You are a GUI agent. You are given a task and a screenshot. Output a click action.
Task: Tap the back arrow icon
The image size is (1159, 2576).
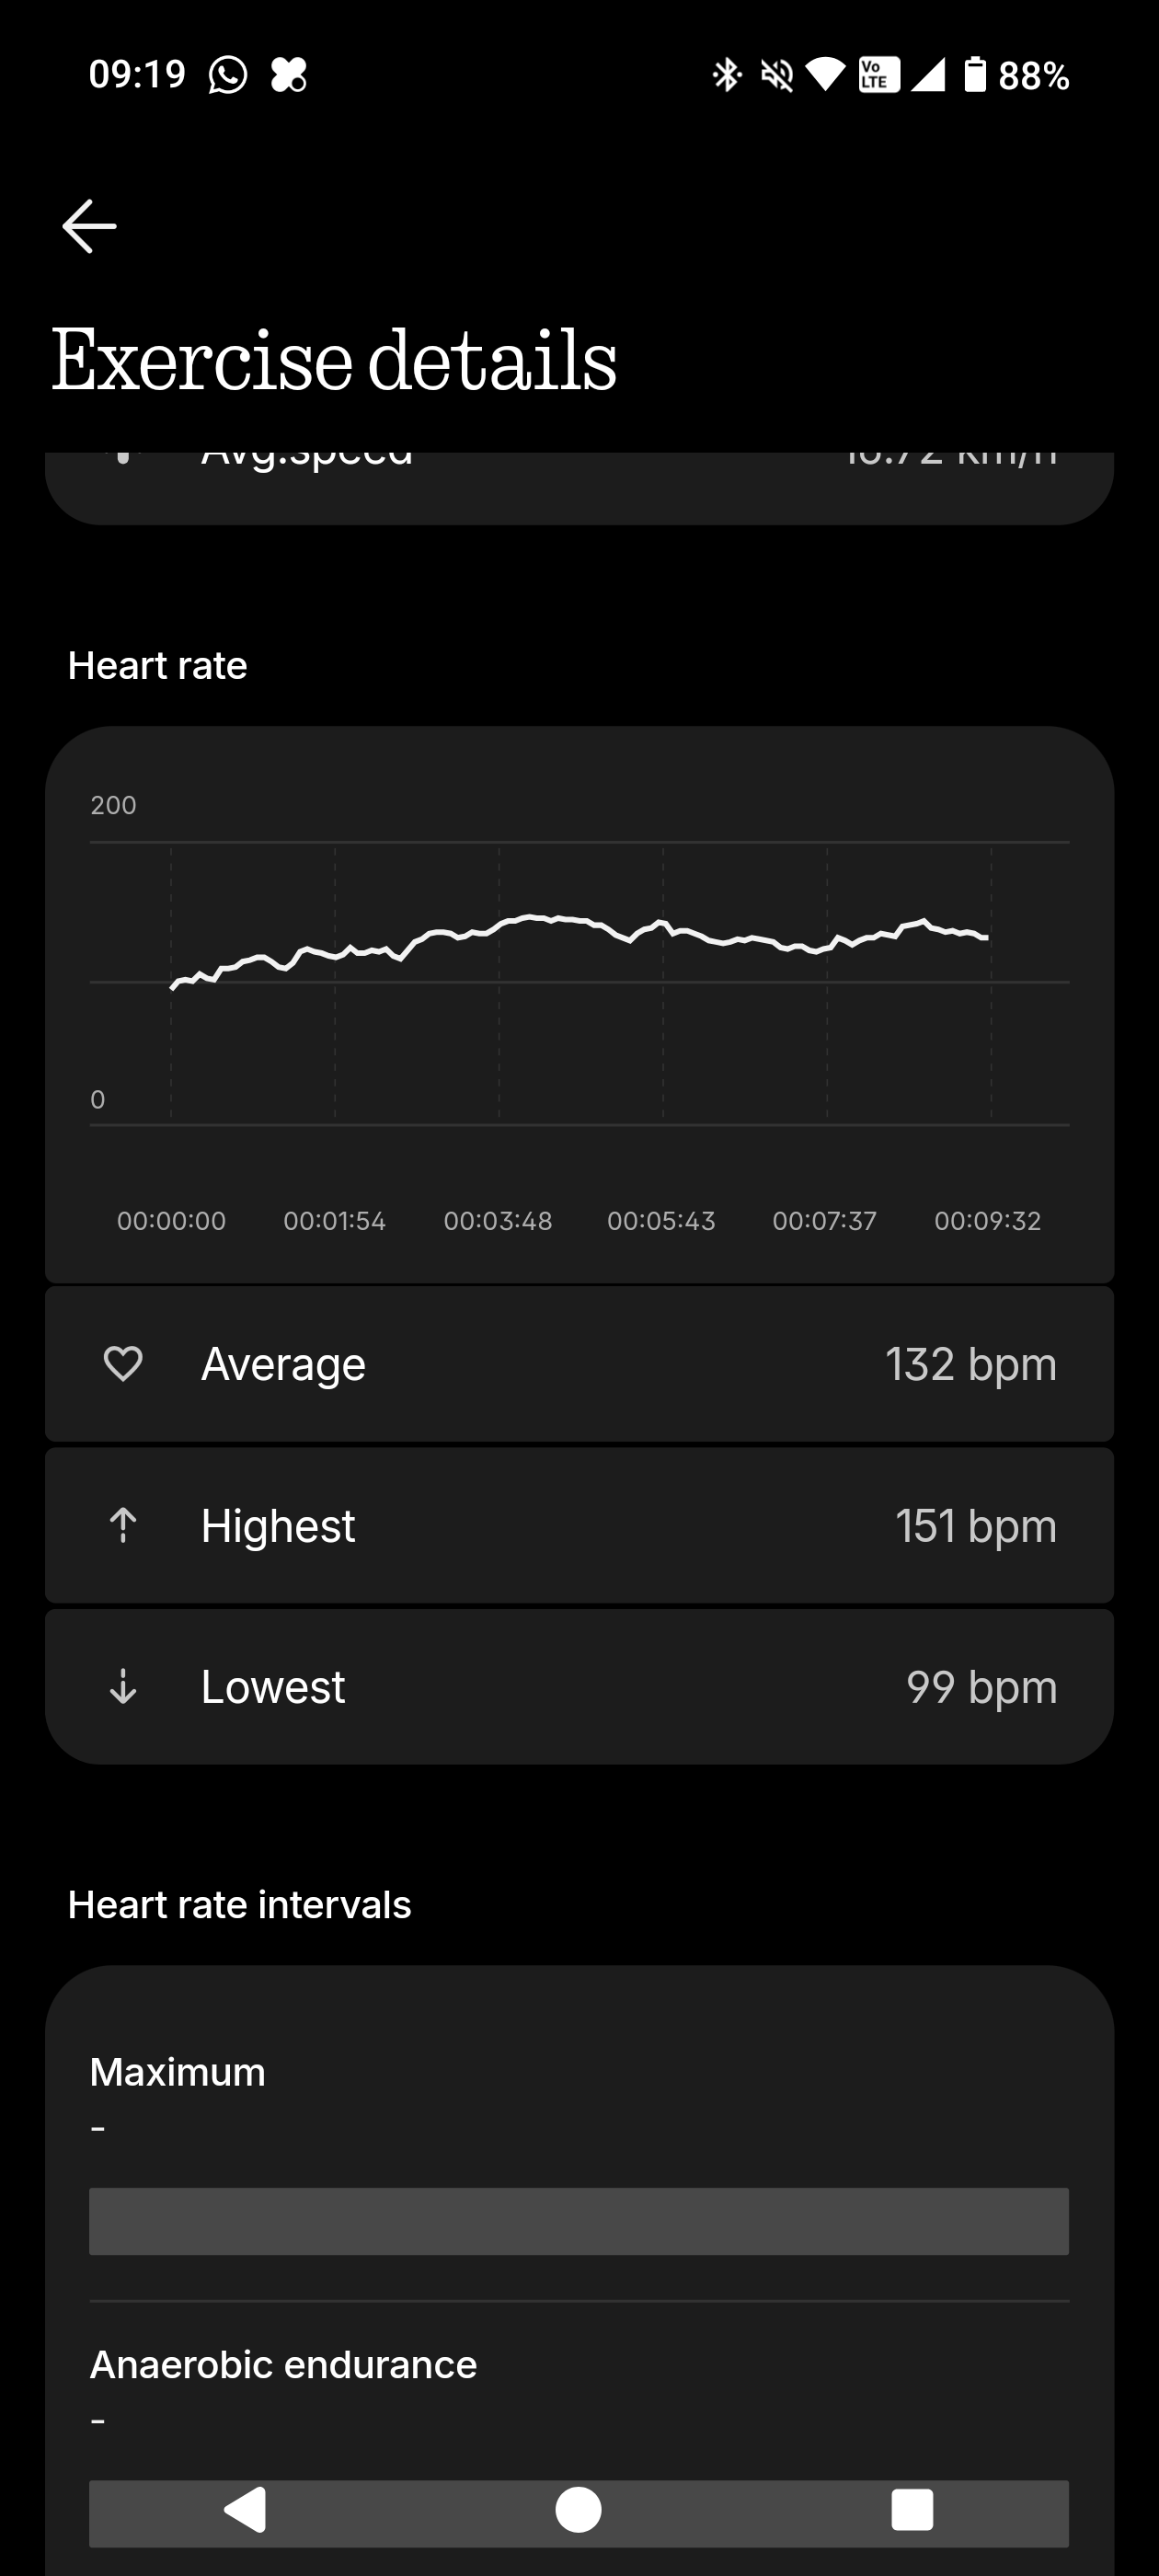coord(90,226)
